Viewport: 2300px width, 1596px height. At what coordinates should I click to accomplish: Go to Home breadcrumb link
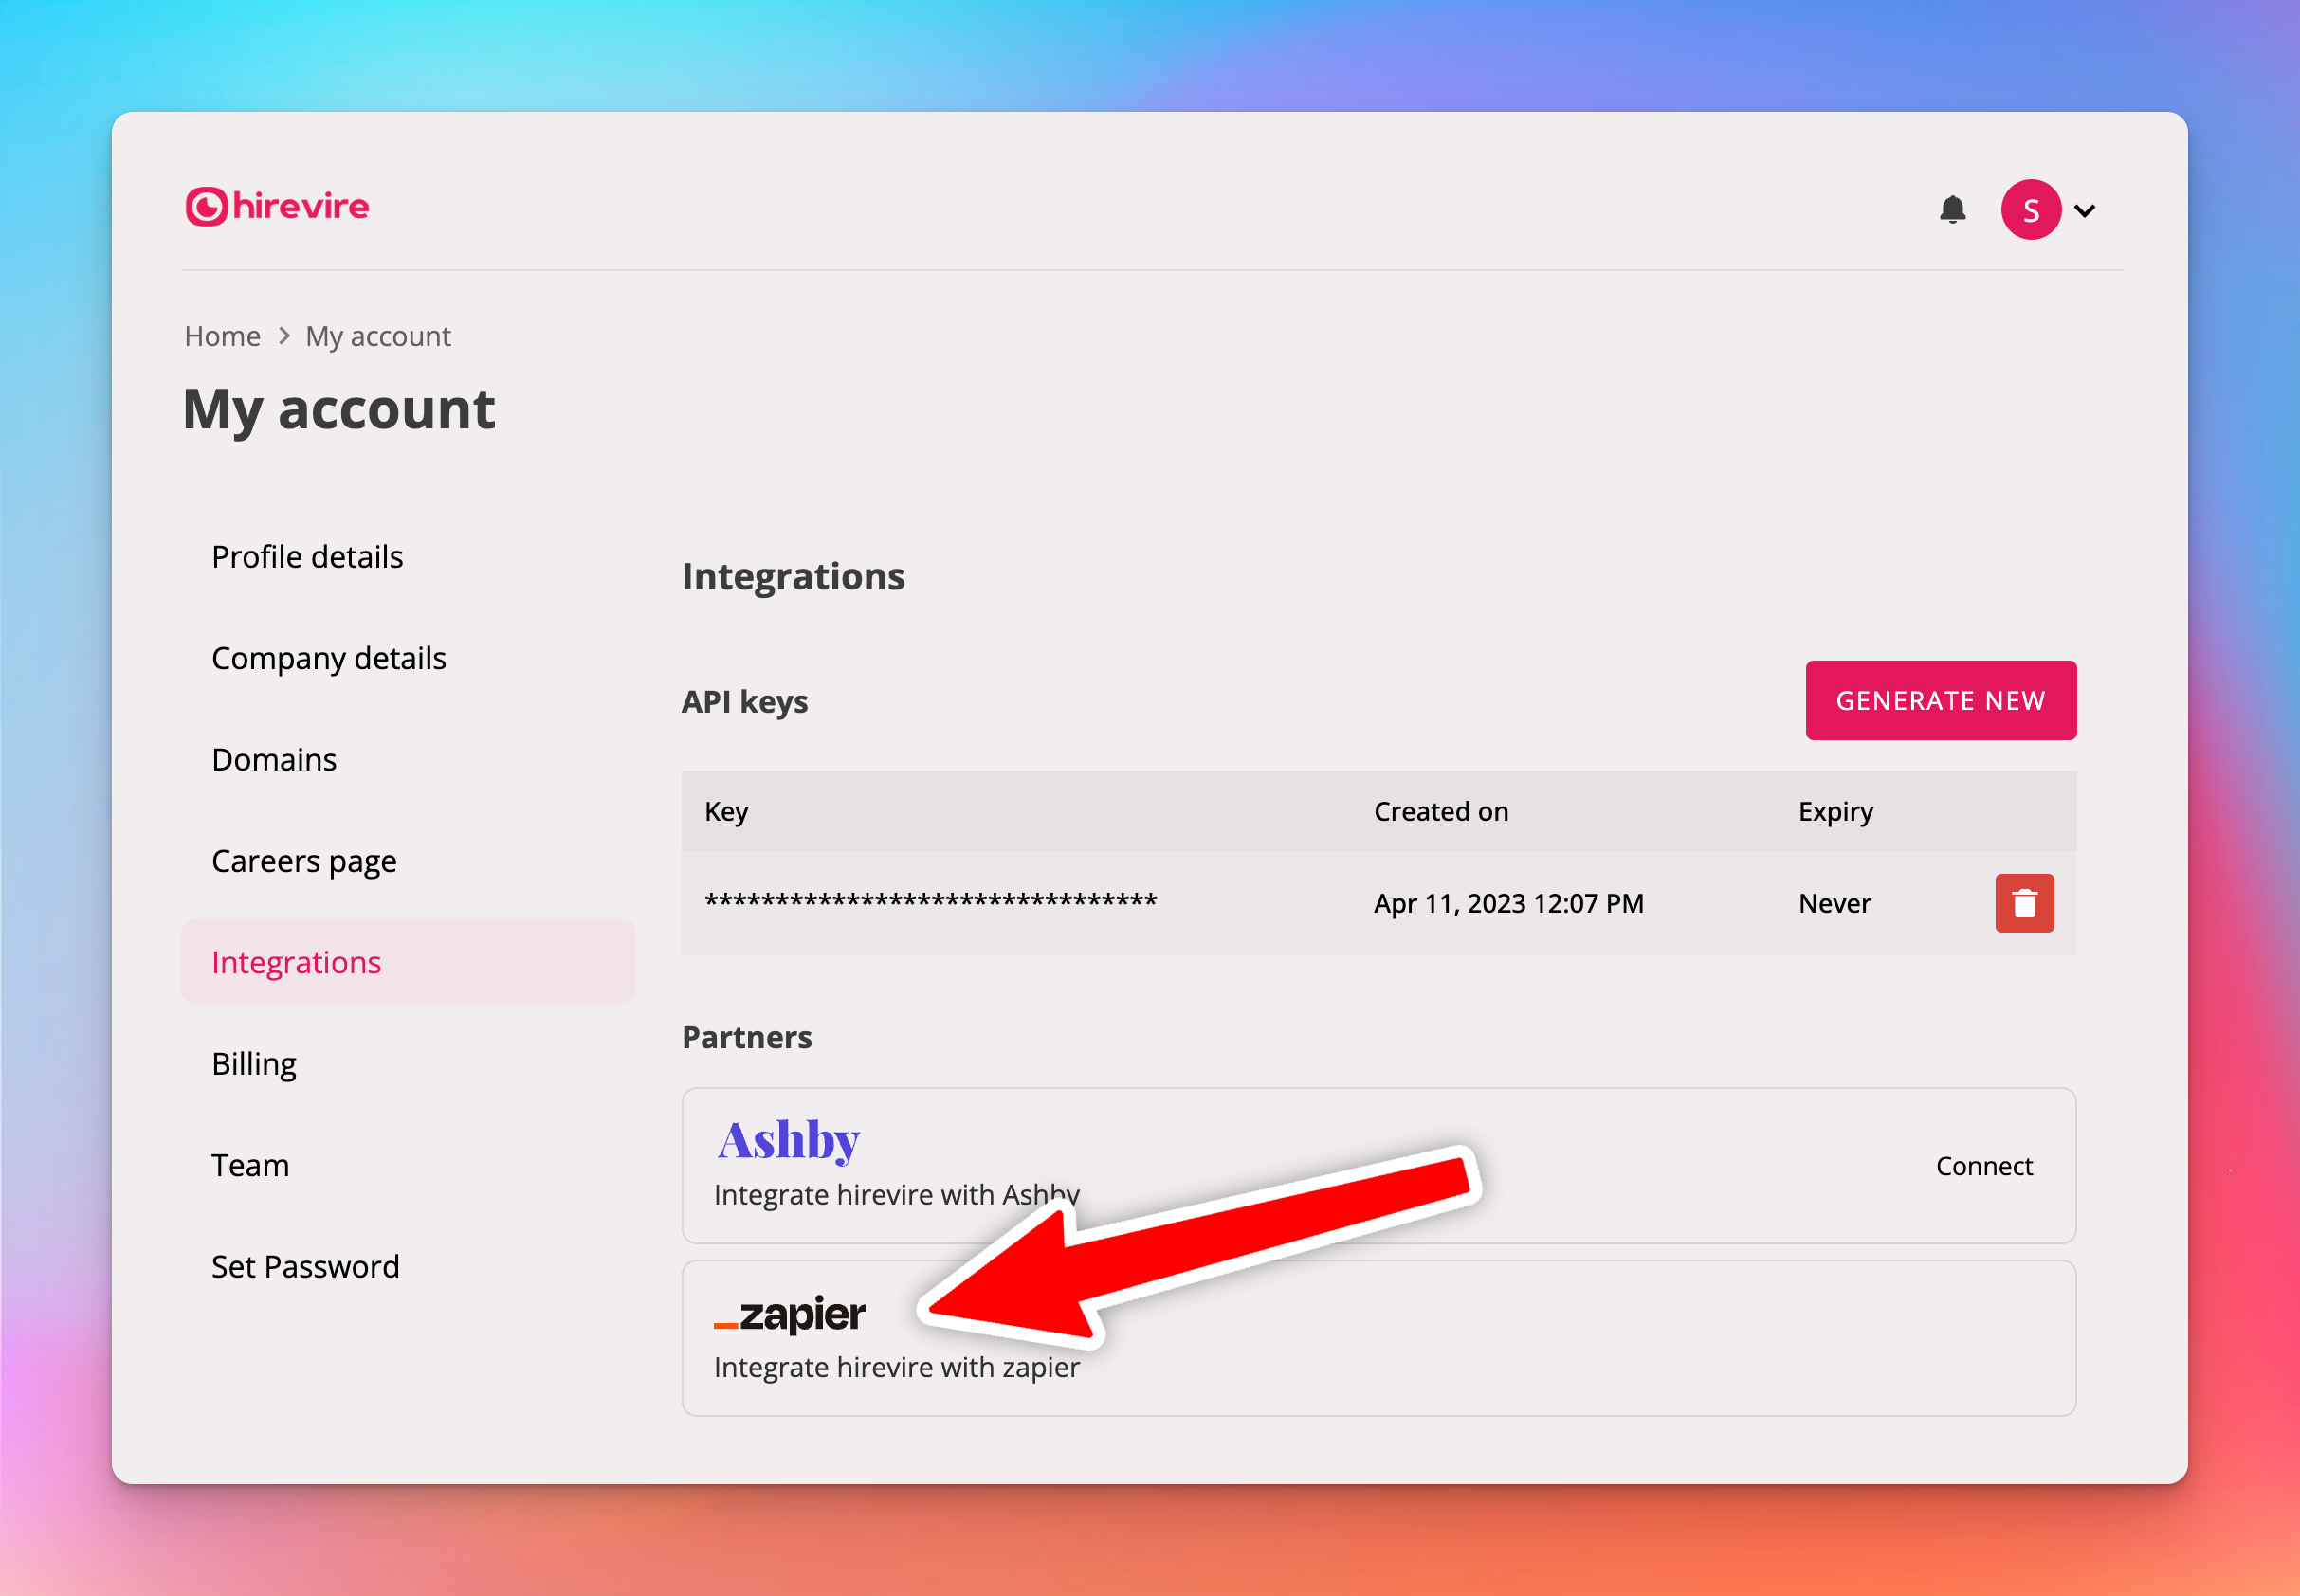222,336
